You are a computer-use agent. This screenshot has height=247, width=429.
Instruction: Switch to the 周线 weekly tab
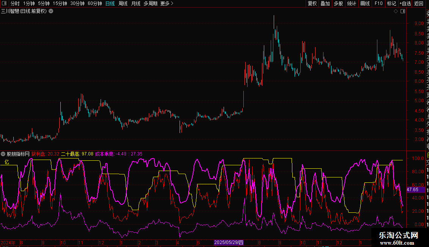(x=123, y=3)
